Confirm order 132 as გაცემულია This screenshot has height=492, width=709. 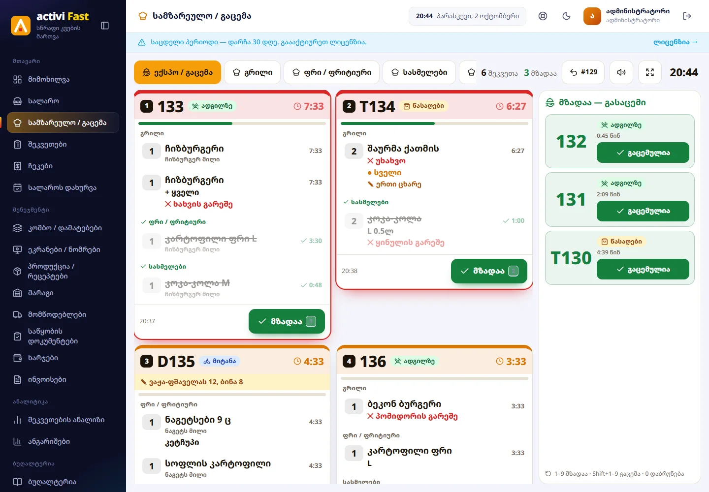click(x=643, y=153)
